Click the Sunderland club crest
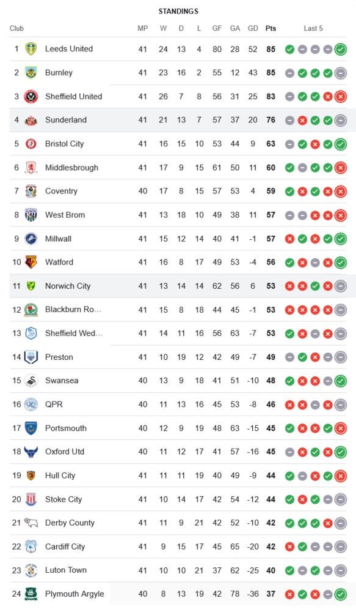 (x=31, y=120)
